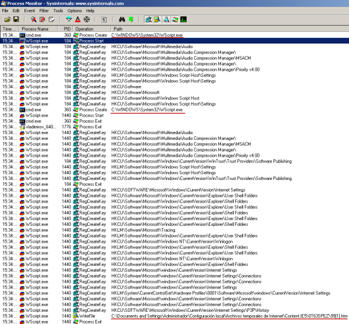The height and width of the screenshot is (324, 349).
Task: Click the WScript.exe icon in the highlighted Process Start row
Action: [x=22, y=41]
